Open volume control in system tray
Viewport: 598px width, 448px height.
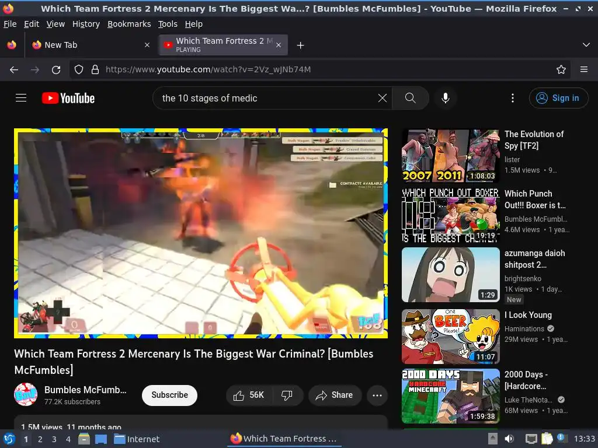tap(509, 439)
